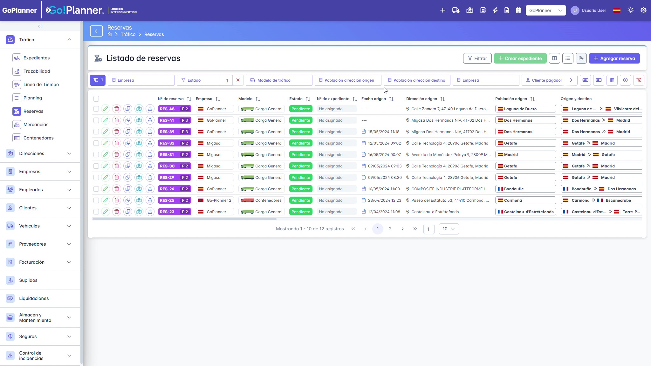The width and height of the screenshot is (651, 366).
Task: Select all rows with header checkbox
Action: pos(96,99)
